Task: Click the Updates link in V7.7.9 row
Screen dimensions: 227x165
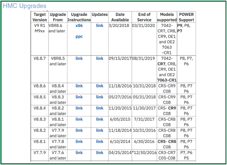Action: 100,152
